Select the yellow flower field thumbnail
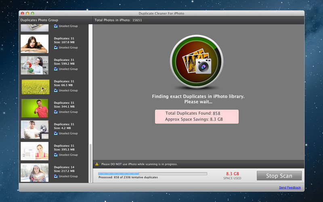Viewport: 323px width, 202px height. [35, 86]
